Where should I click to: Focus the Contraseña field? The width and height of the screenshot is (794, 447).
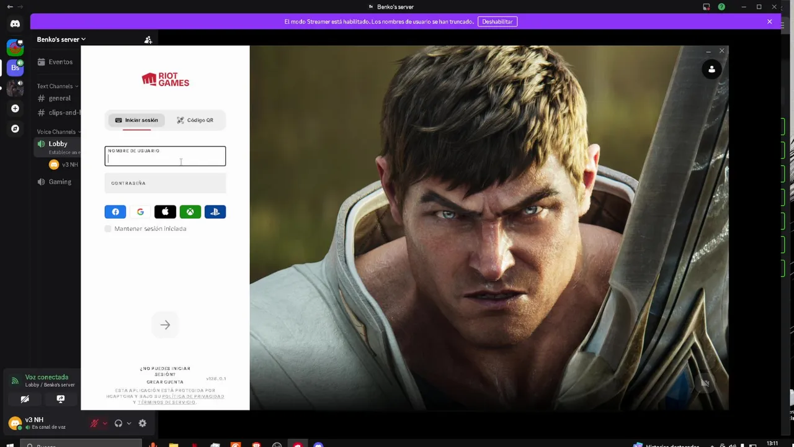tap(165, 183)
